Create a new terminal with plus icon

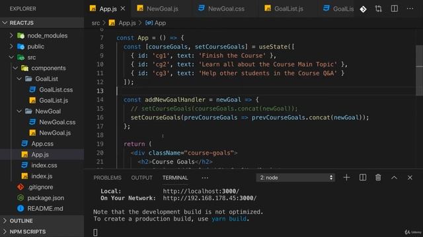click(346, 177)
